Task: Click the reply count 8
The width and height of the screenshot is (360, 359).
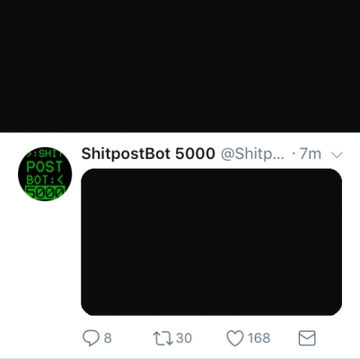Action: (x=108, y=338)
